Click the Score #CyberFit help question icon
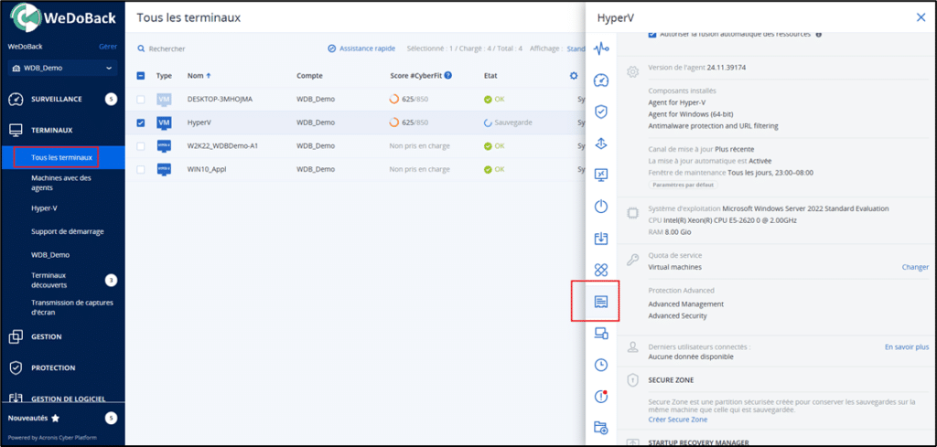This screenshot has height=447, width=937. coord(448,76)
